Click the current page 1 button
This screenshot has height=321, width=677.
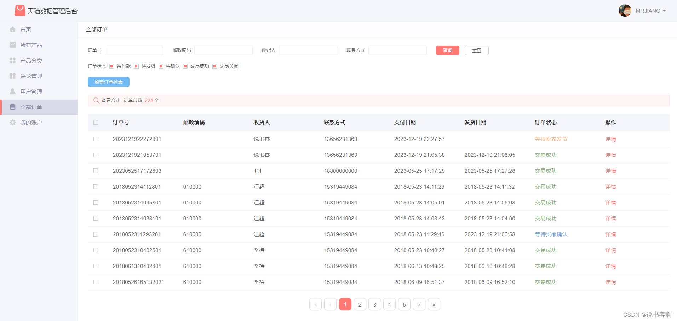click(x=345, y=304)
